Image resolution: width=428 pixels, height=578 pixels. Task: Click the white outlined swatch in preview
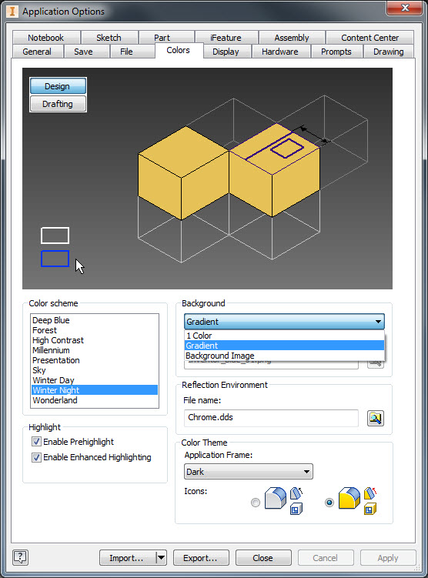pyautogui.click(x=55, y=236)
